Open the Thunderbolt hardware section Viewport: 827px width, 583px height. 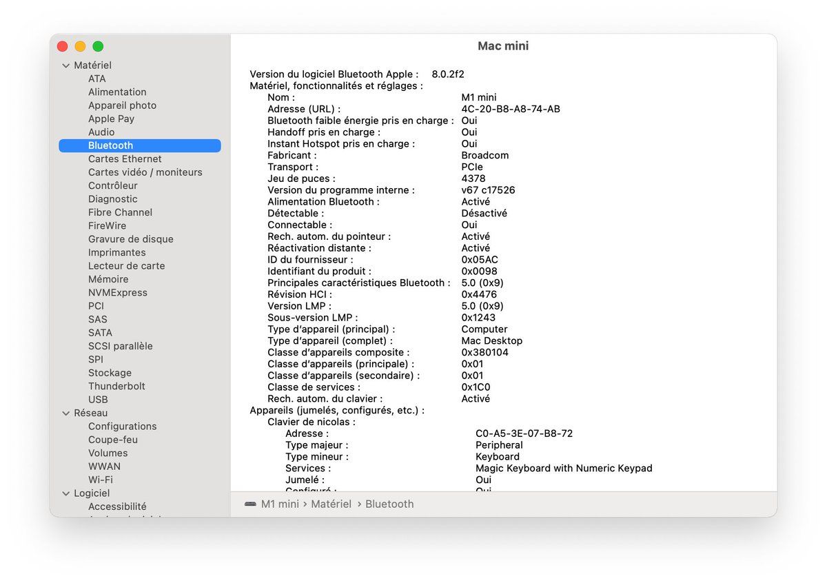tap(116, 387)
